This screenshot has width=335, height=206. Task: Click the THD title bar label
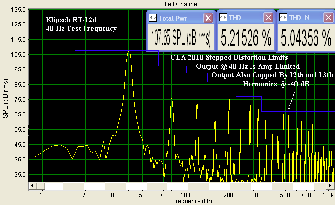pyautogui.click(x=235, y=18)
